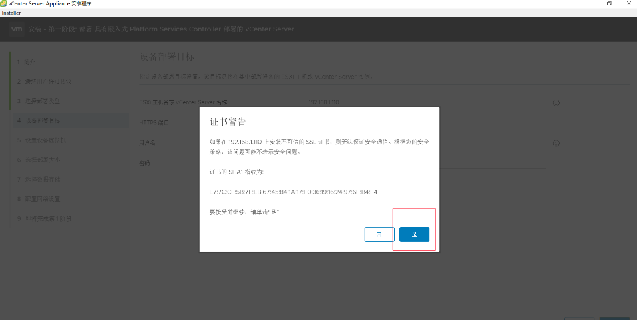Select step 4 设备部署目标
This screenshot has width=637, height=320.
click(x=69, y=120)
